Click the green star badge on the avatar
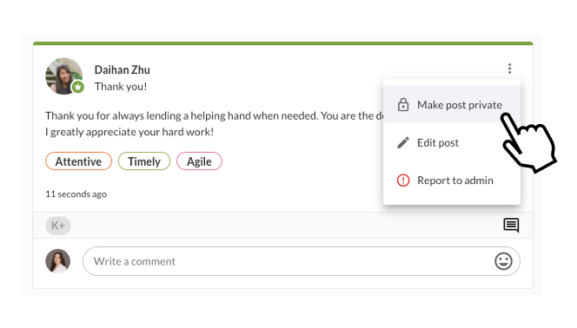The width and height of the screenshot is (577, 328). 77,88
